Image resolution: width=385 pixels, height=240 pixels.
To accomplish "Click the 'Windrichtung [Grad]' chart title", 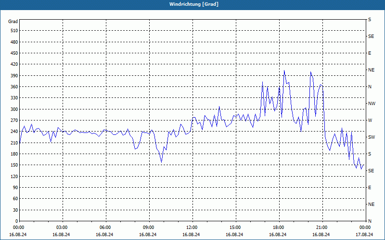I will [194, 4].
